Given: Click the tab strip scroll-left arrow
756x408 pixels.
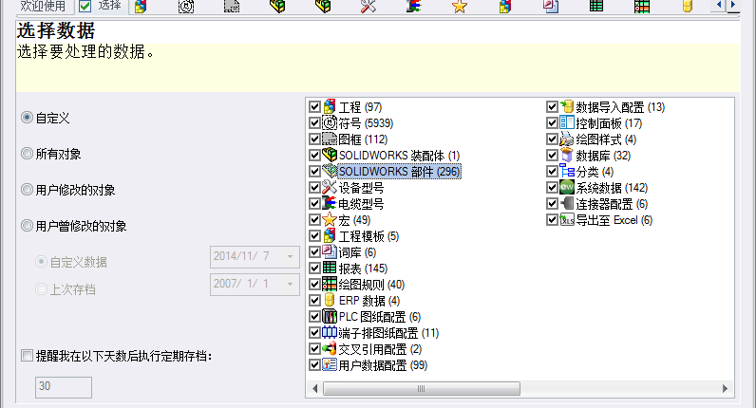Looking at the screenshot, I should pos(719,5).
